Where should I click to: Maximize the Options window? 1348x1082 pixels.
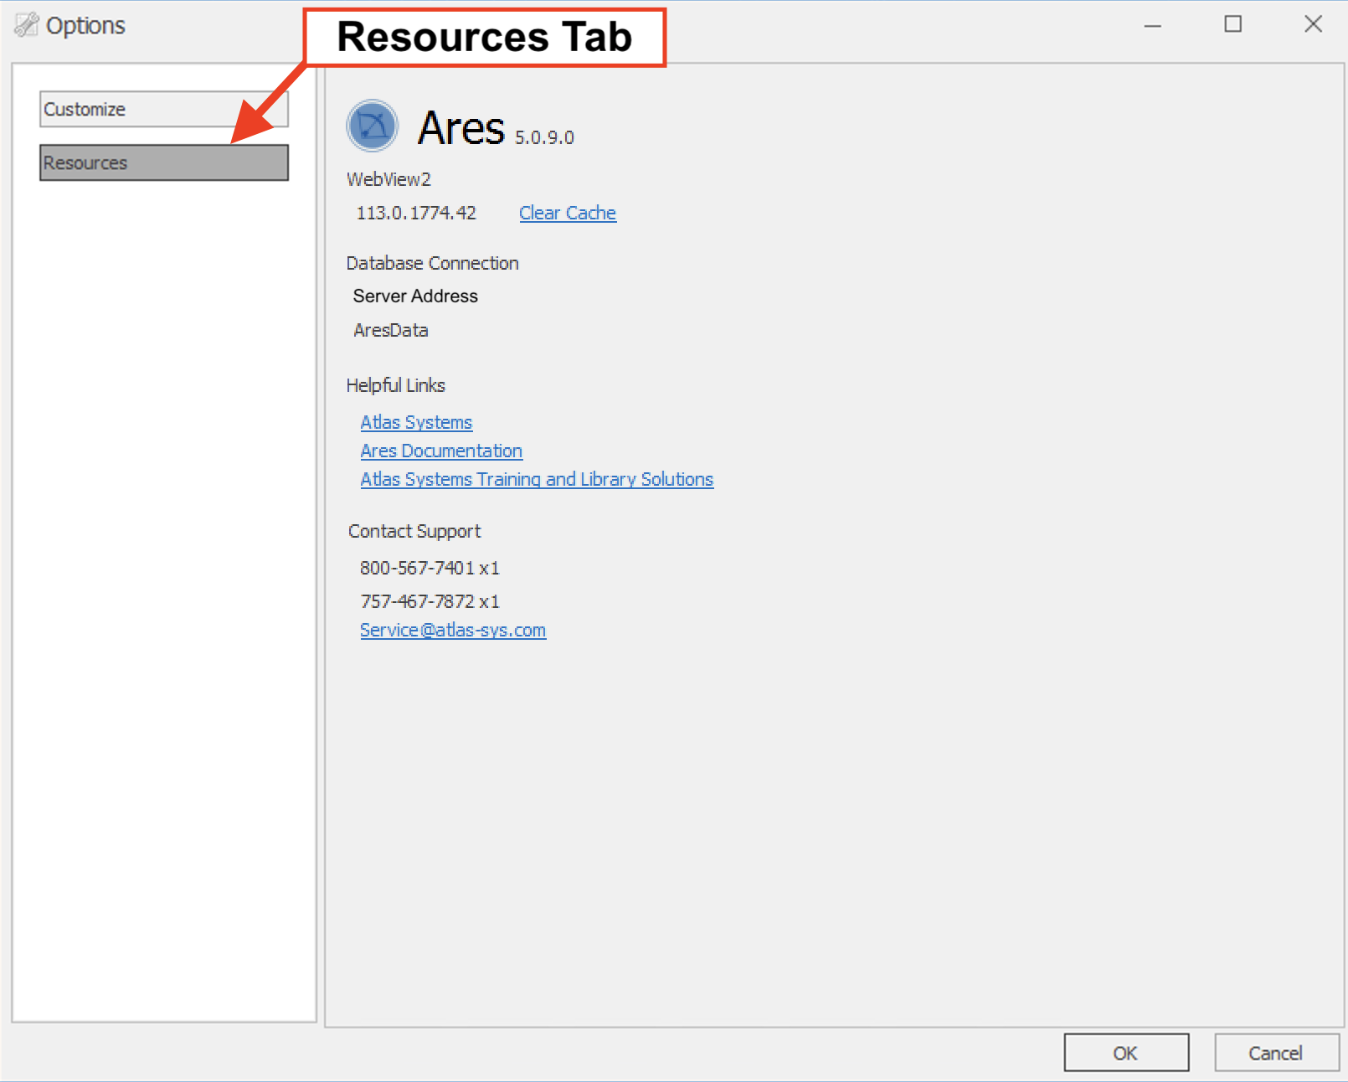1232,25
